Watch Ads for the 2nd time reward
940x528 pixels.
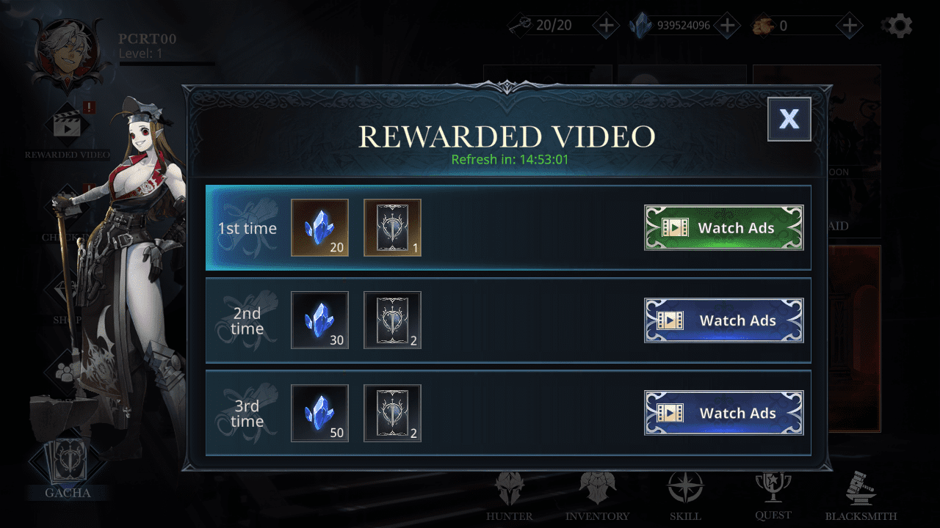(723, 320)
